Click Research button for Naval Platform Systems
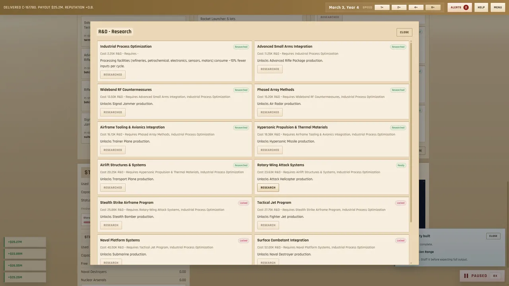 tap(111, 262)
